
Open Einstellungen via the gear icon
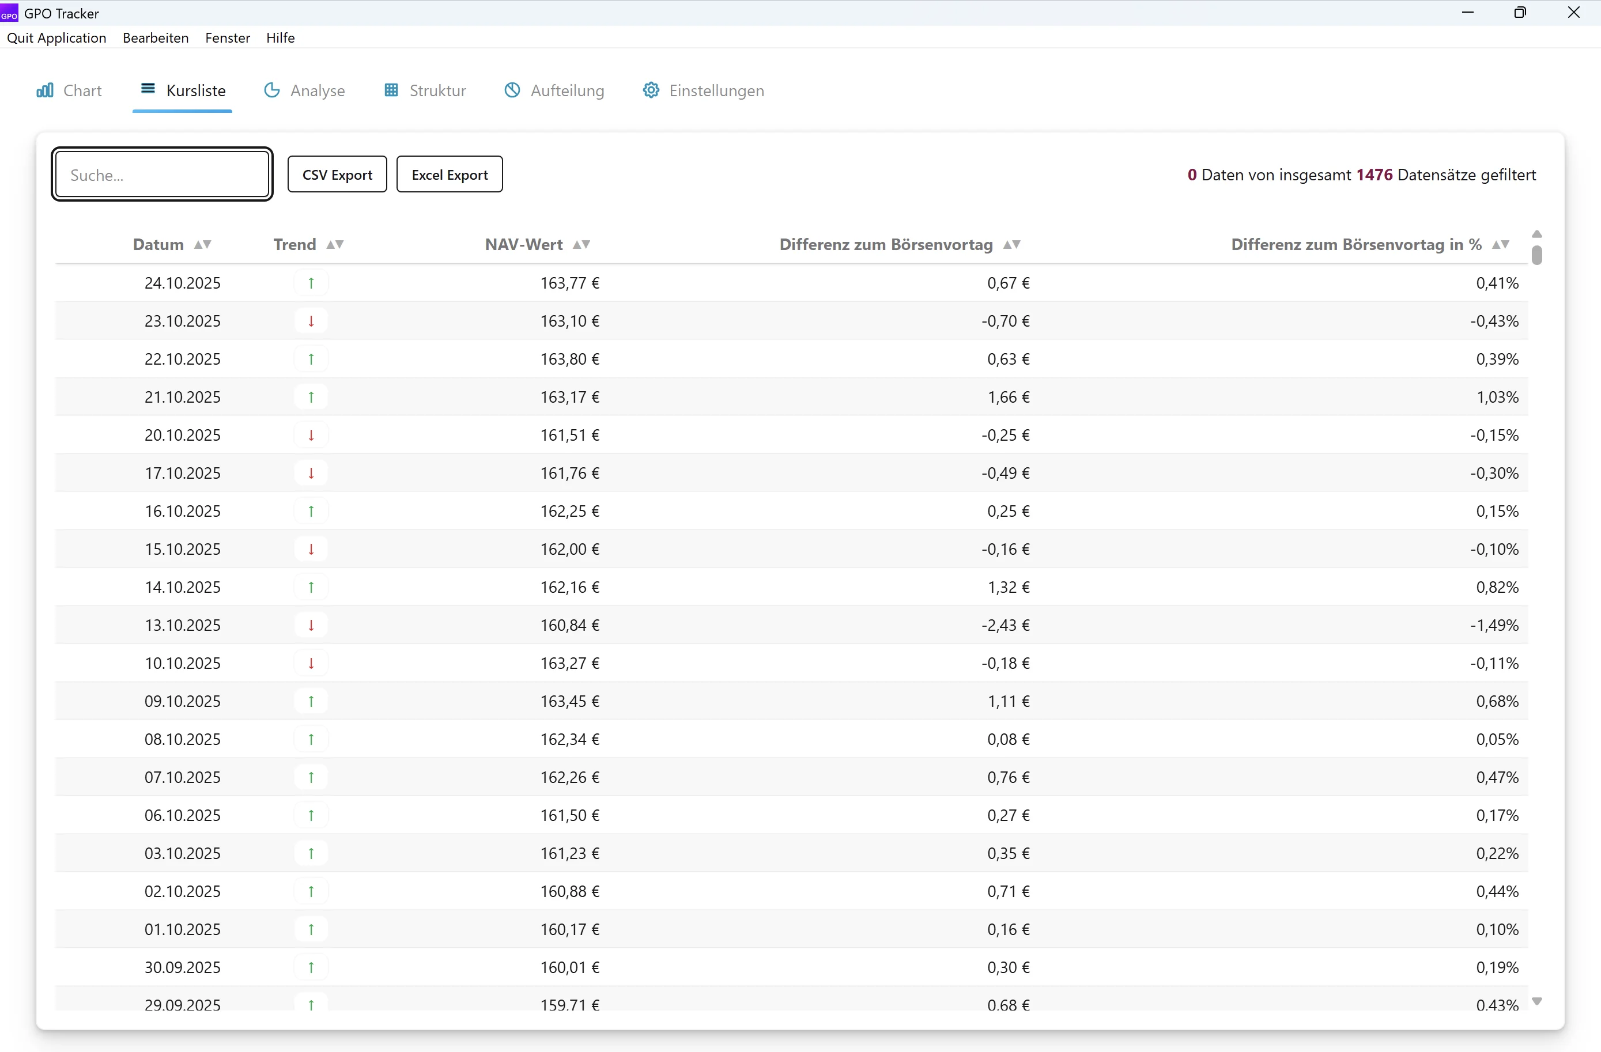[x=651, y=90]
